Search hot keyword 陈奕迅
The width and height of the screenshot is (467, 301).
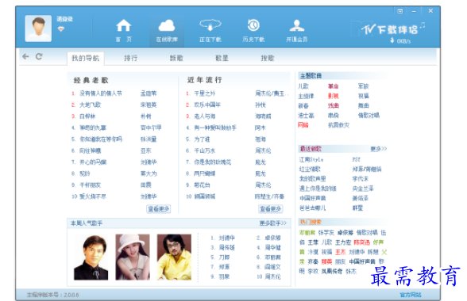click(x=361, y=242)
